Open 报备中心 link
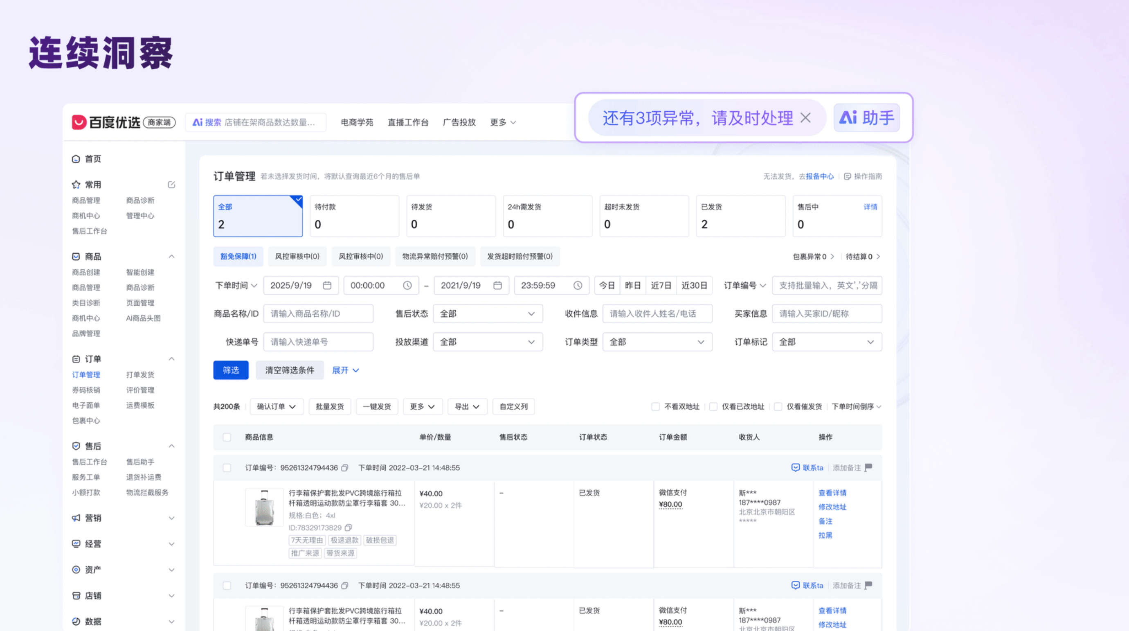Viewport: 1129px width, 631px height. click(x=820, y=176)
